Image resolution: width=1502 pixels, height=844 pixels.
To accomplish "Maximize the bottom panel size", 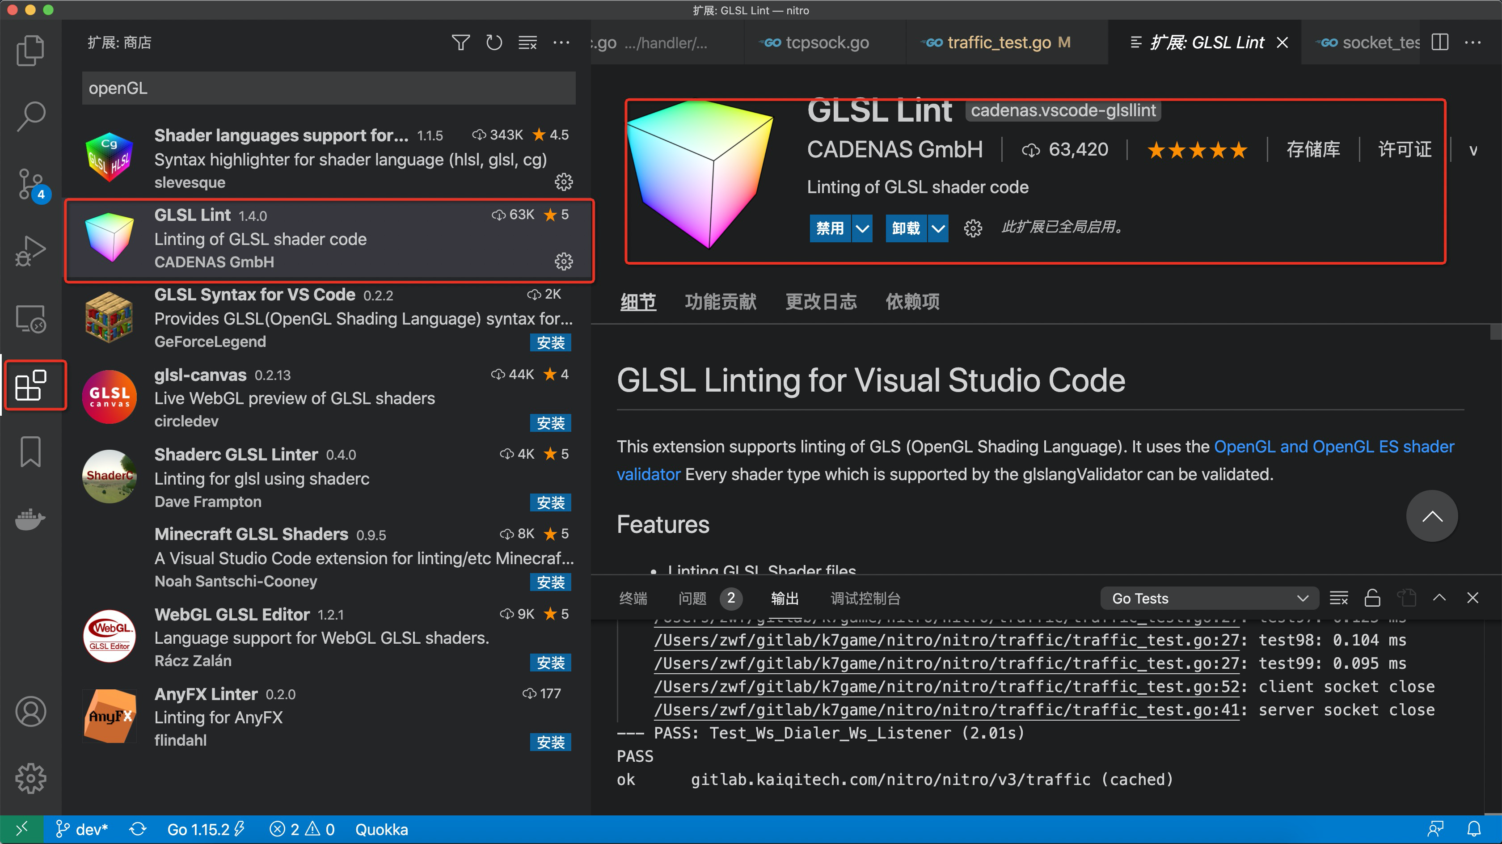I will click(1439, 598).
